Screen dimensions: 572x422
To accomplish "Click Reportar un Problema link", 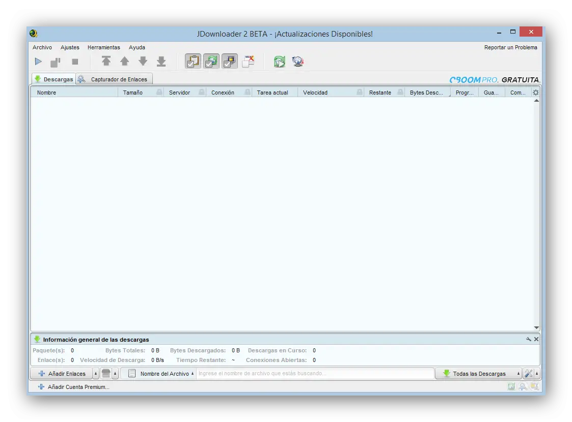I will 511,47.
